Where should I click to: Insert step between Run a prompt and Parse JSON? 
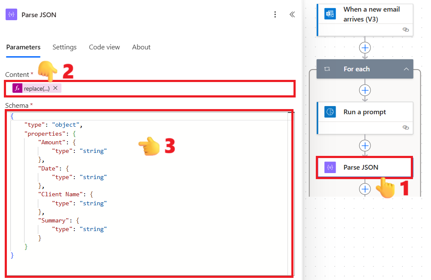[365, 146]
